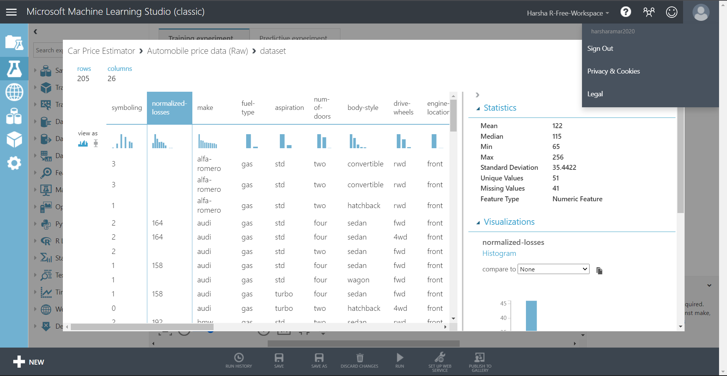Expand the Time Series tree item
Viewport: 727px width, 376px height.
click(x=35, y=292)
